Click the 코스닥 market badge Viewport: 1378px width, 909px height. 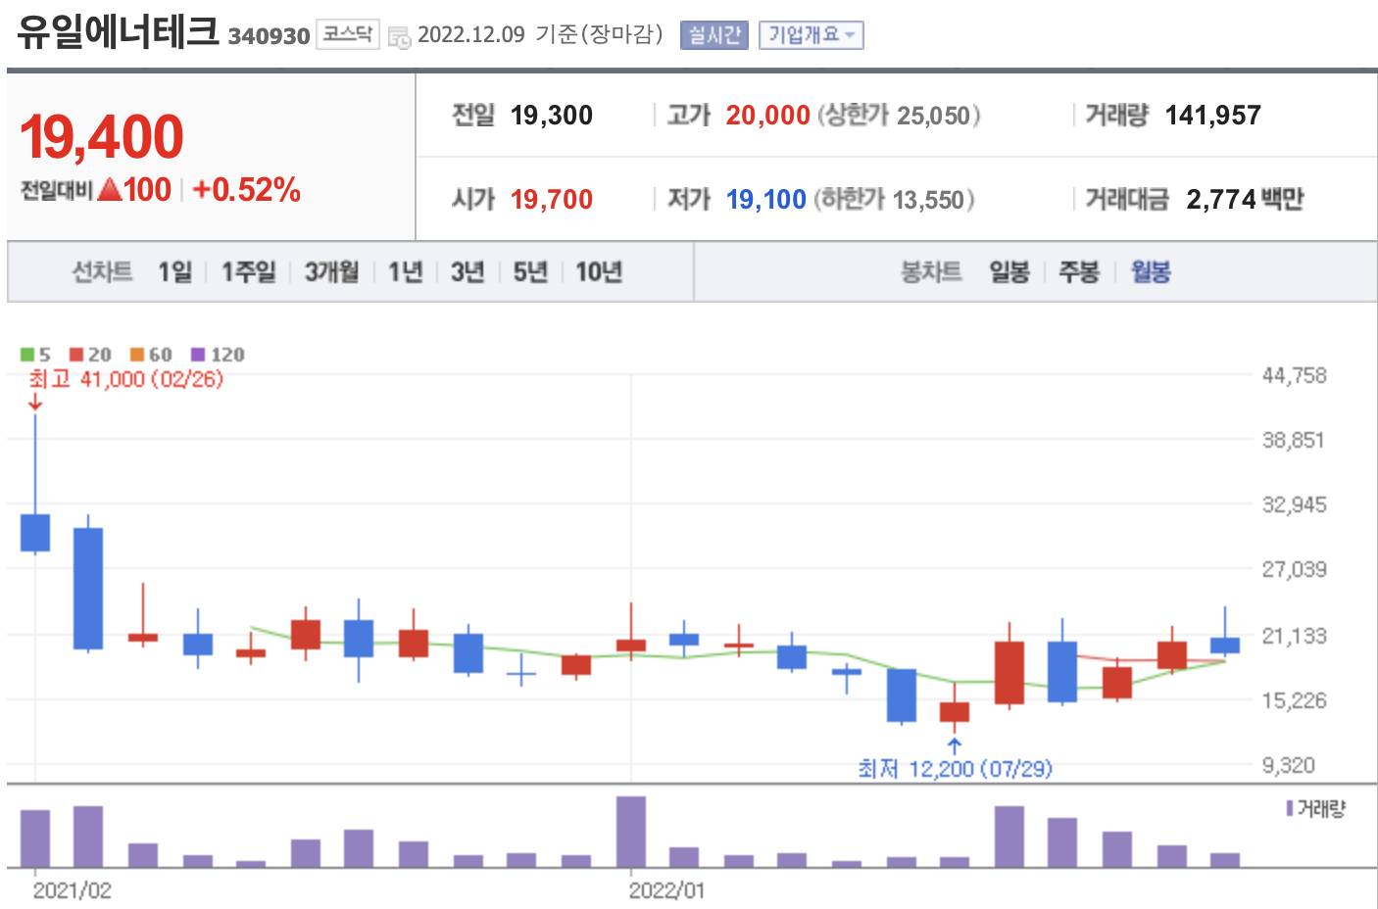tap(348, 34)
